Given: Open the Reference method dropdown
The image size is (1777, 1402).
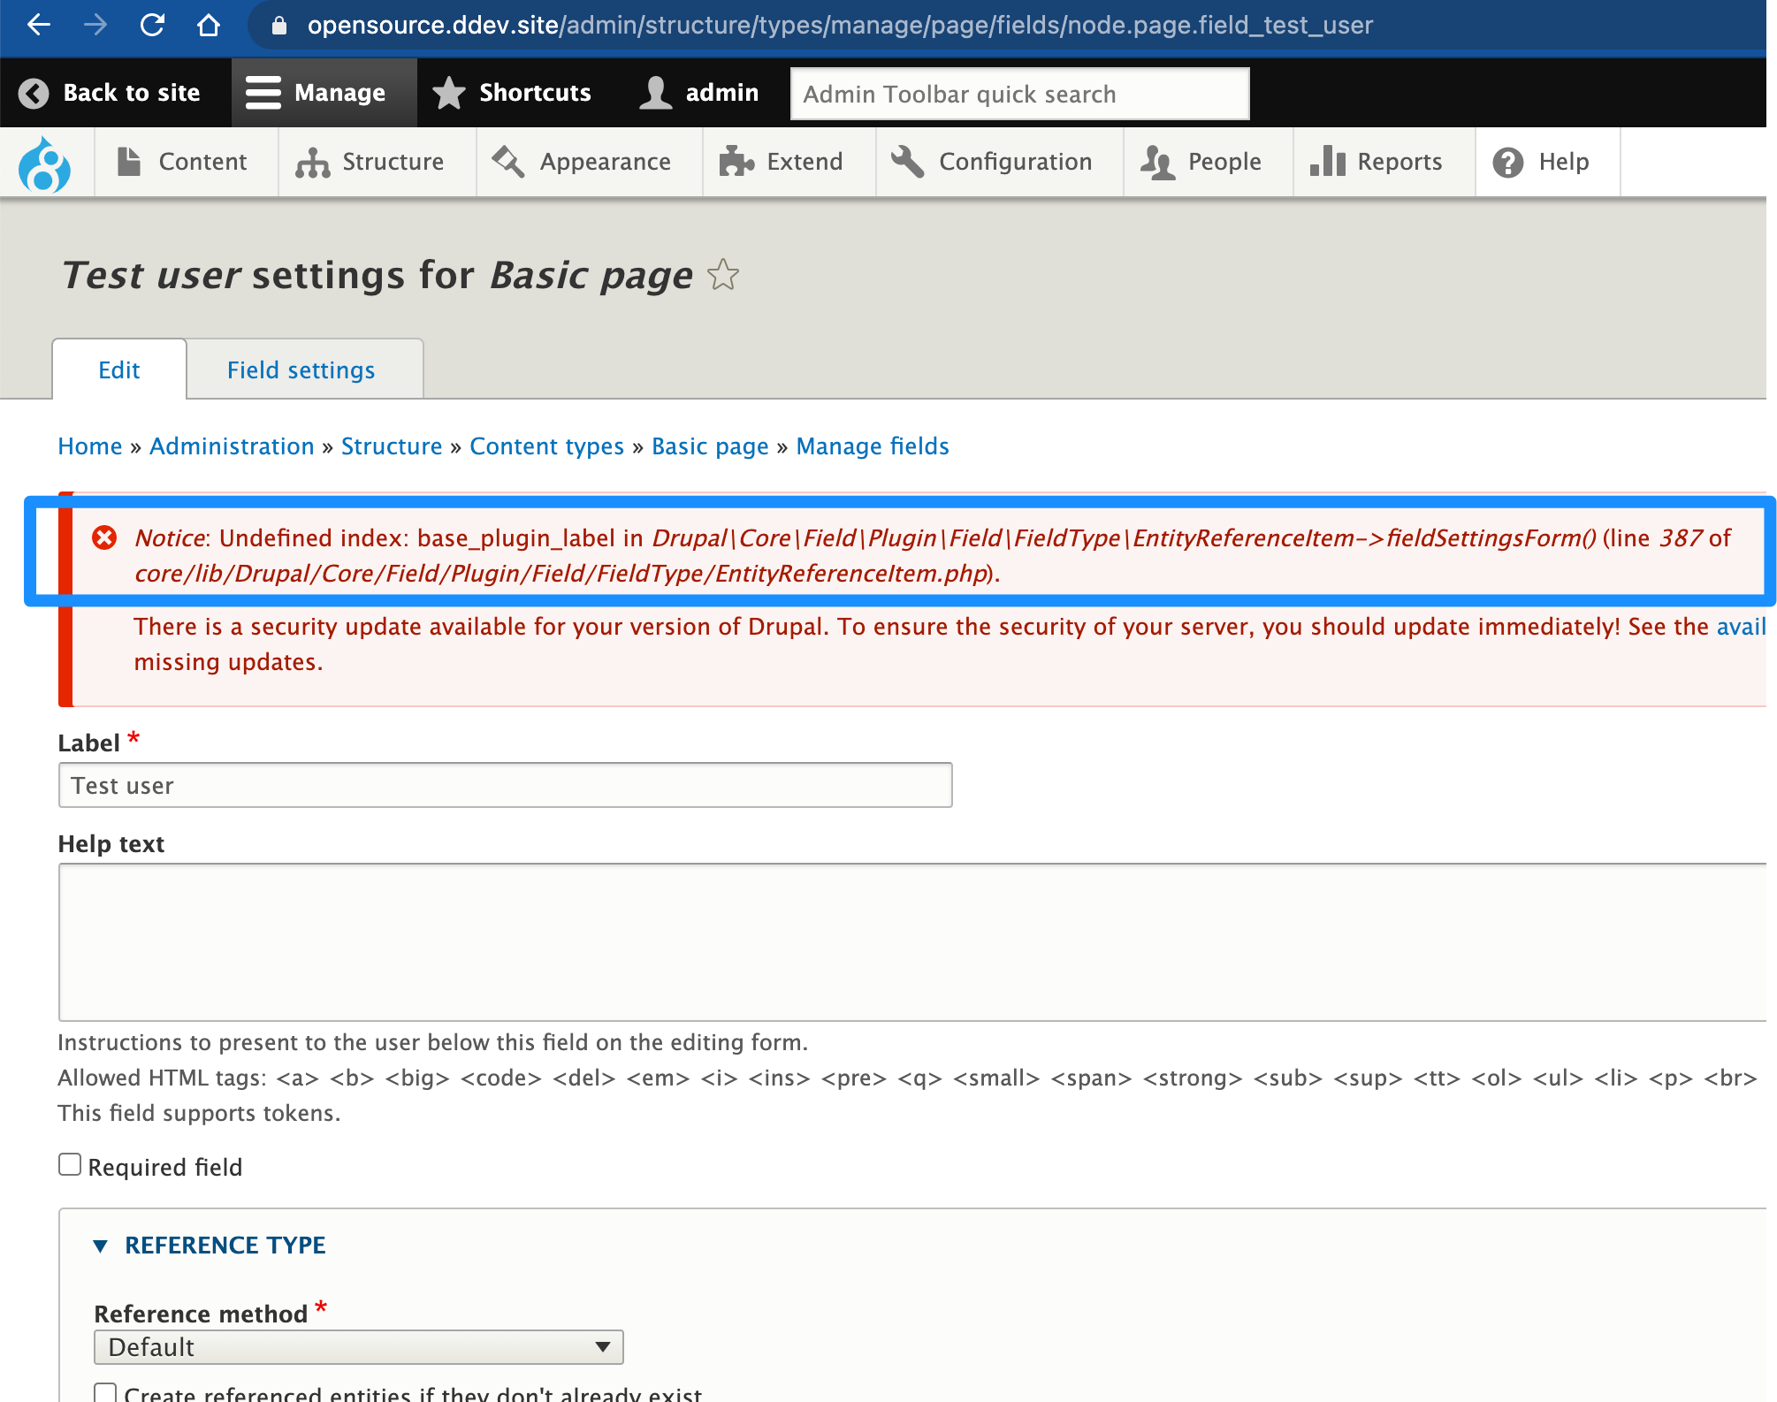Looking at the screenshot, I should point(358,1347).
